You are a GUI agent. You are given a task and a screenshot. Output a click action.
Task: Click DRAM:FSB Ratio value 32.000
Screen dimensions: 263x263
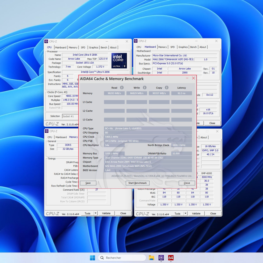tap(182, 154)
